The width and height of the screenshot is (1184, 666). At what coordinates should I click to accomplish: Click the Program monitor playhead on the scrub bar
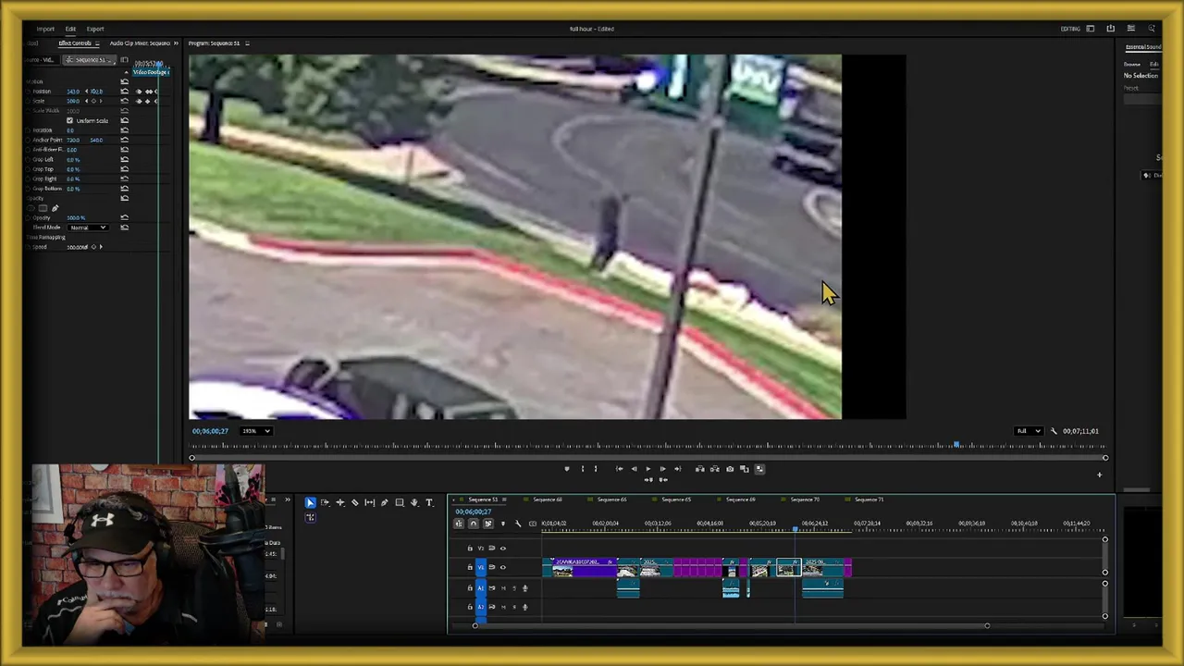[x=957, y=446]
